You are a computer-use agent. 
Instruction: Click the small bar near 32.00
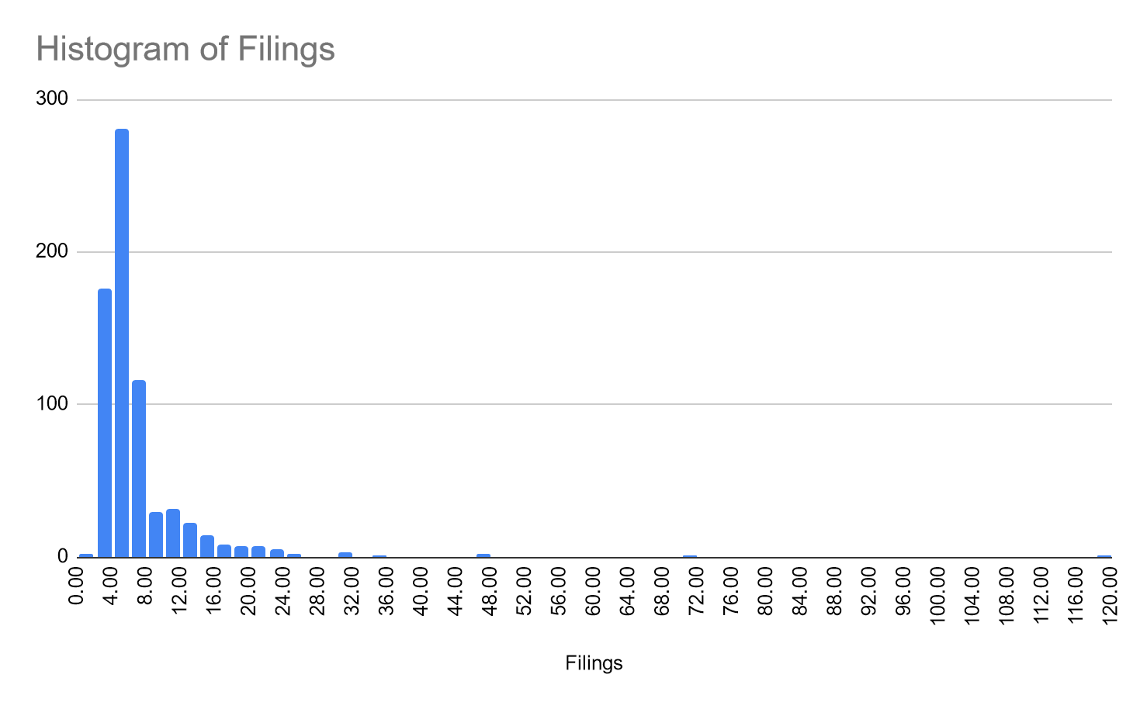point(345,555)
